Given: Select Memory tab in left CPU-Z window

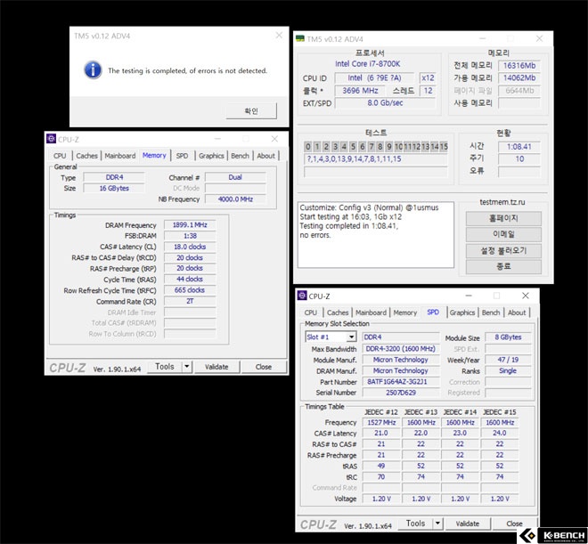Looking at the screenshot, I should [154, 155].
